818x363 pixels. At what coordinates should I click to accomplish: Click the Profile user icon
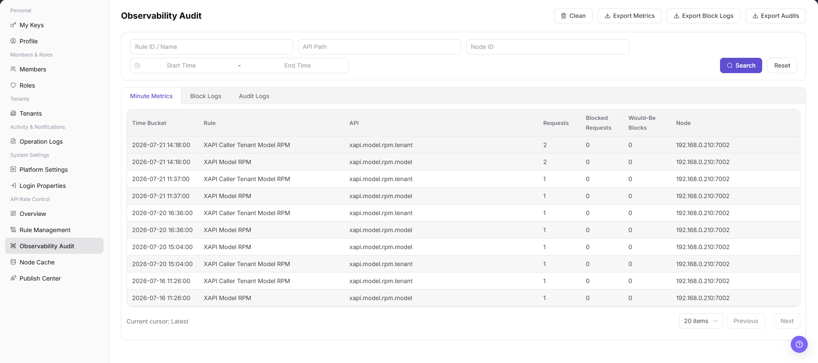[x=13, y=41]
